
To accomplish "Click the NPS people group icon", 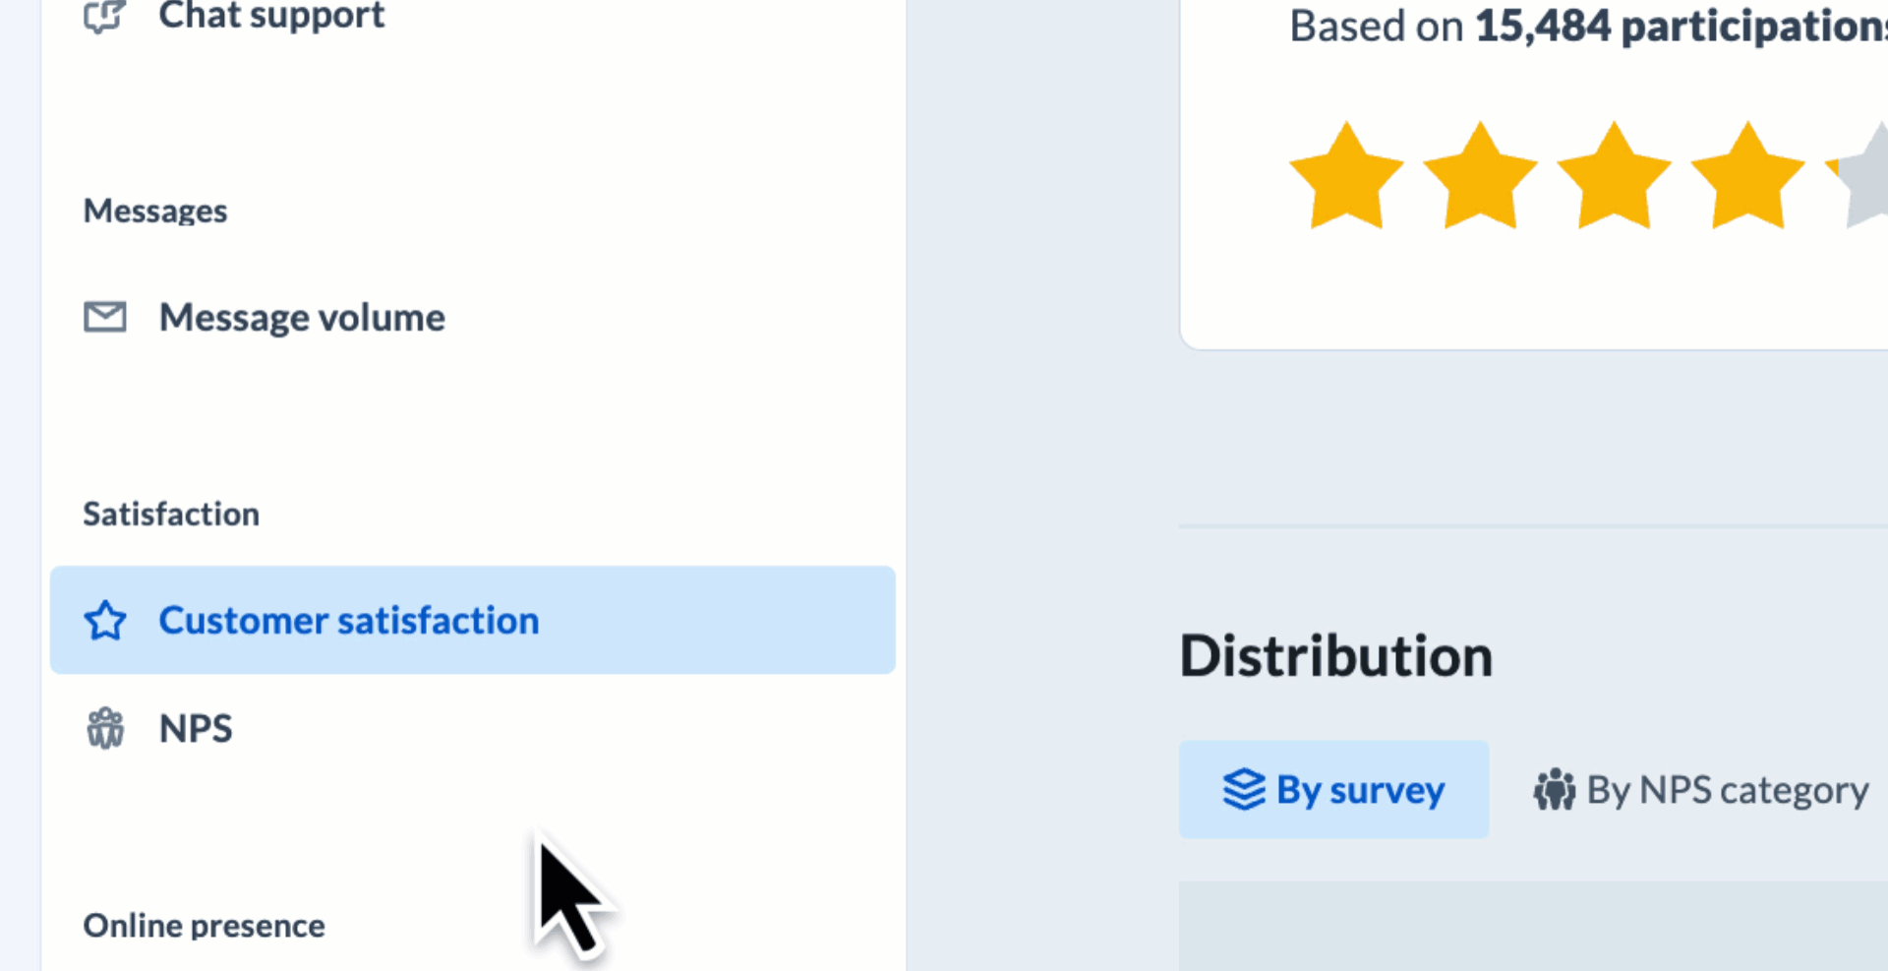I will [105, 729].
